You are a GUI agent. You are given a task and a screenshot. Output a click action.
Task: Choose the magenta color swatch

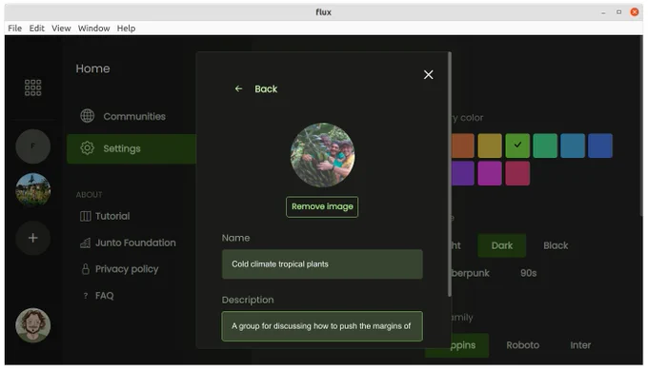point(490,173)
